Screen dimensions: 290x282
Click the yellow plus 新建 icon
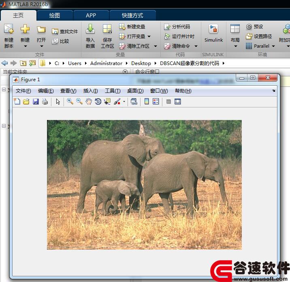[x=25, y=29]
